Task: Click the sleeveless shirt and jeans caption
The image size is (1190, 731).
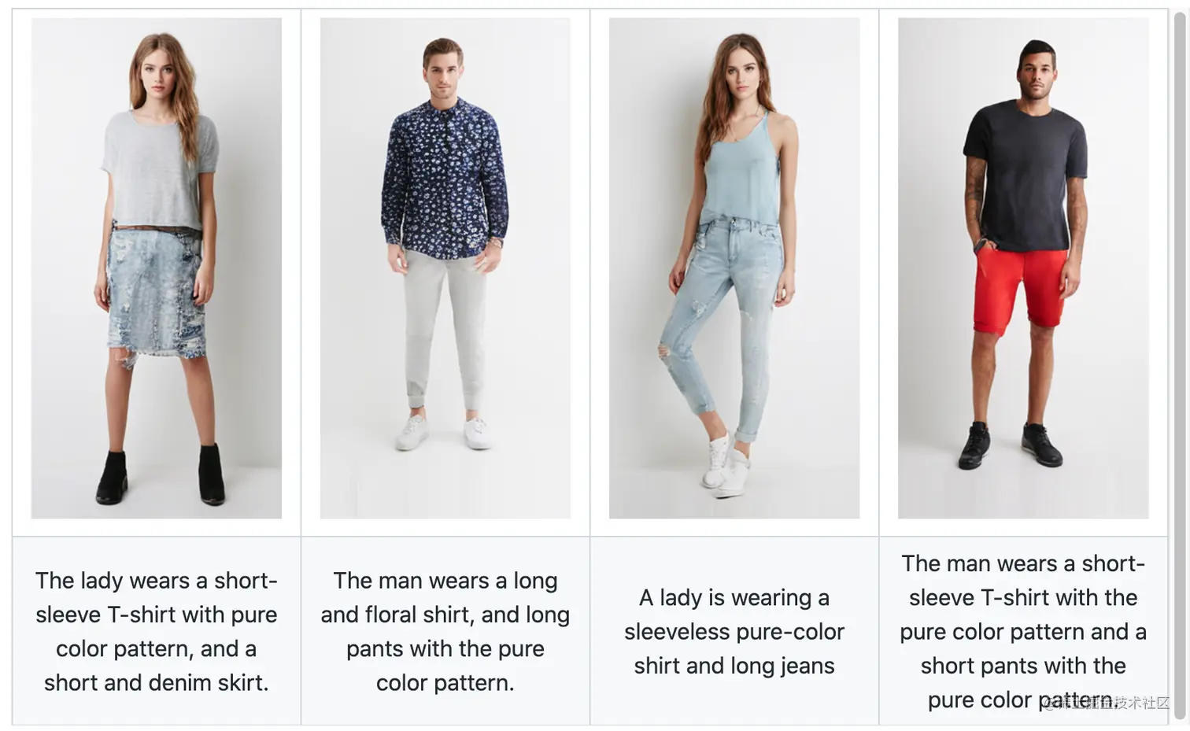Action: click(734, 631)
